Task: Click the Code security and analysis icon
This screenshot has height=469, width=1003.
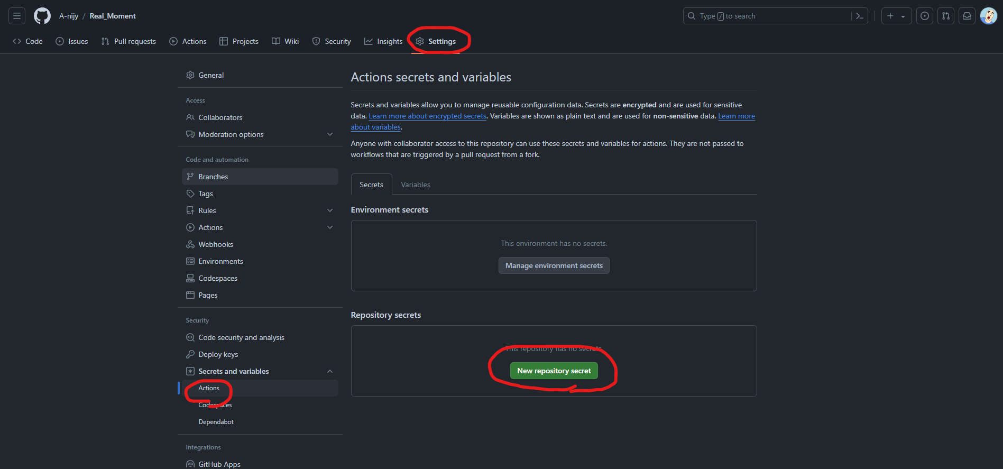Action: 190,337
